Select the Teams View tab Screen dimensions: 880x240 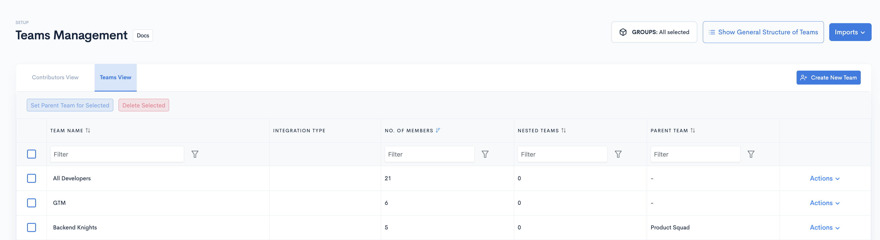(116, 78)
